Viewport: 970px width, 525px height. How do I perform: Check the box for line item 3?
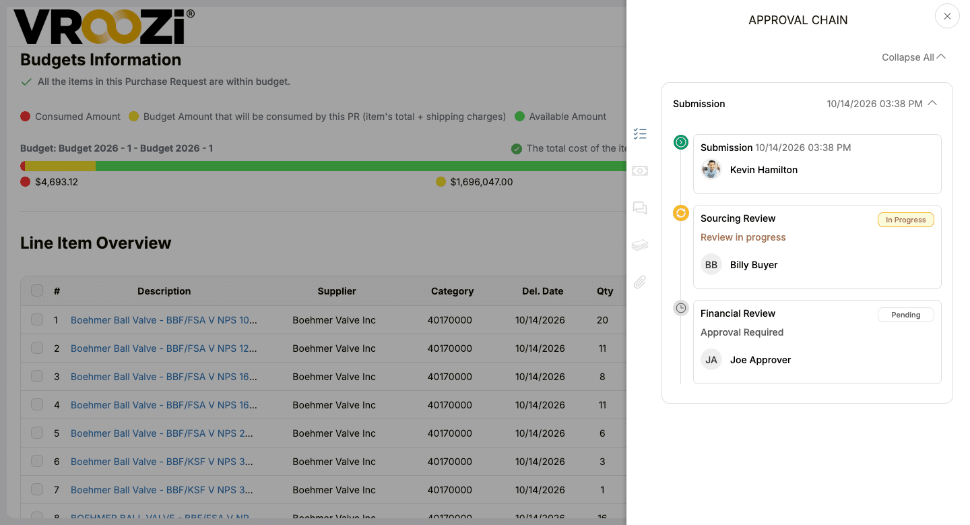click(x=37, y=377)
